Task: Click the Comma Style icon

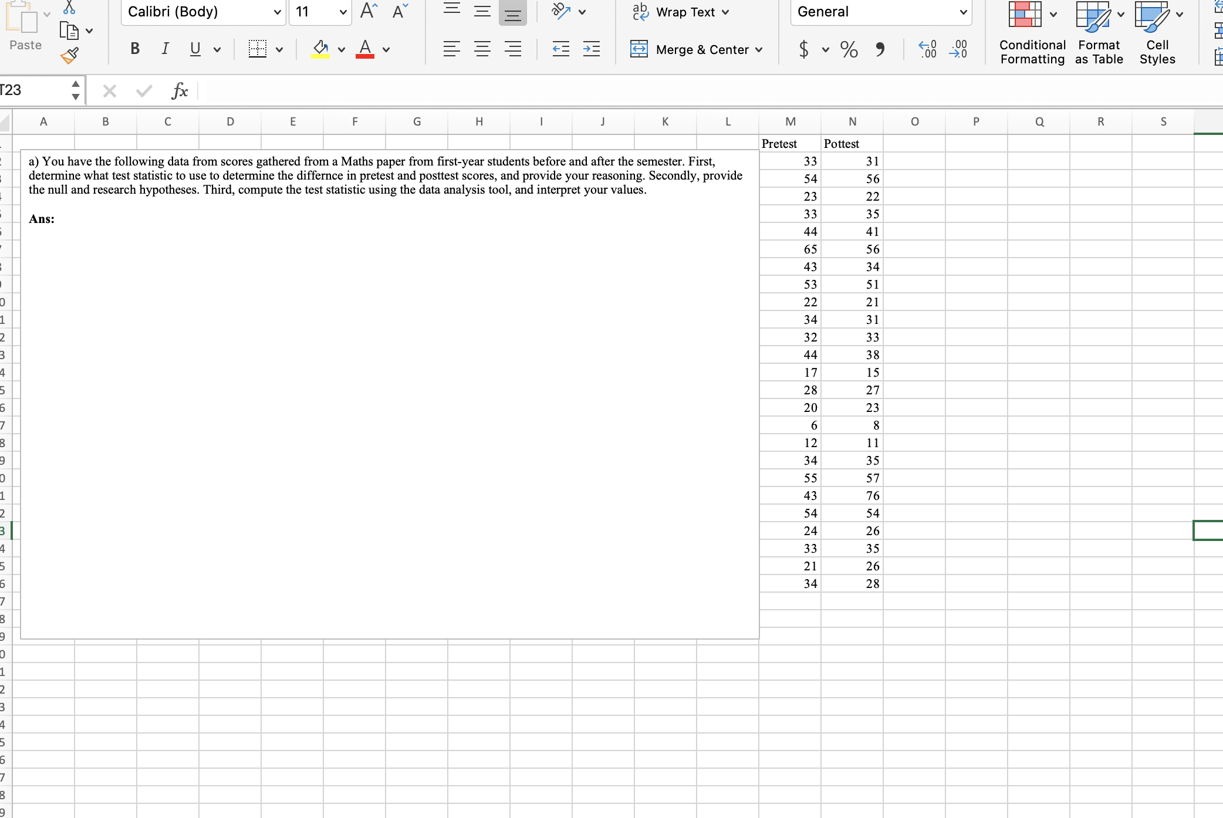Action: (x=880, y=49)
